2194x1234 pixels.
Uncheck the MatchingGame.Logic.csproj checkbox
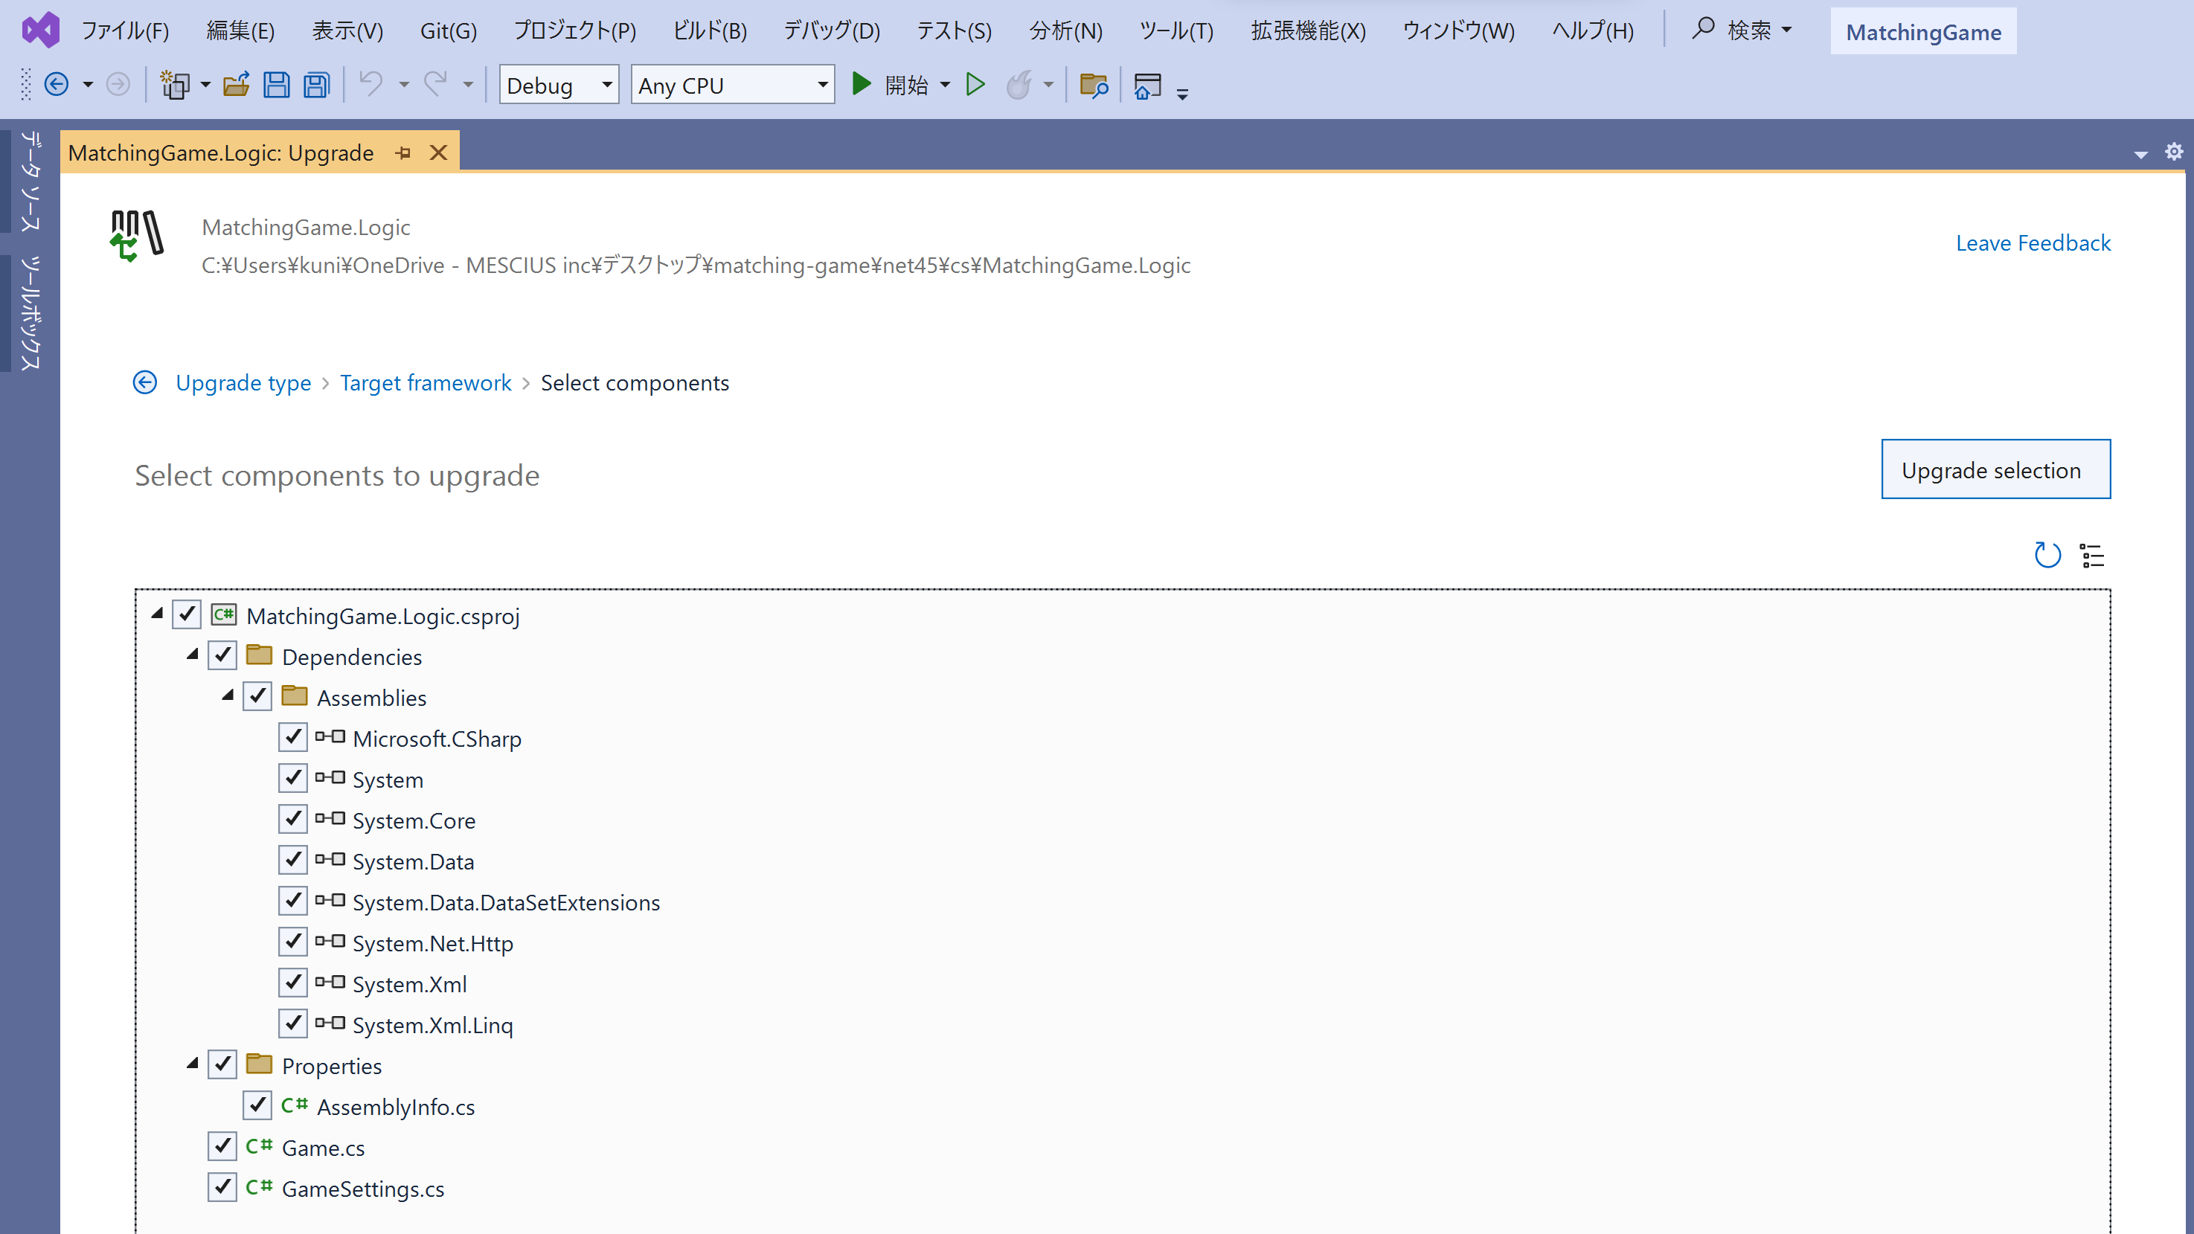187,614
